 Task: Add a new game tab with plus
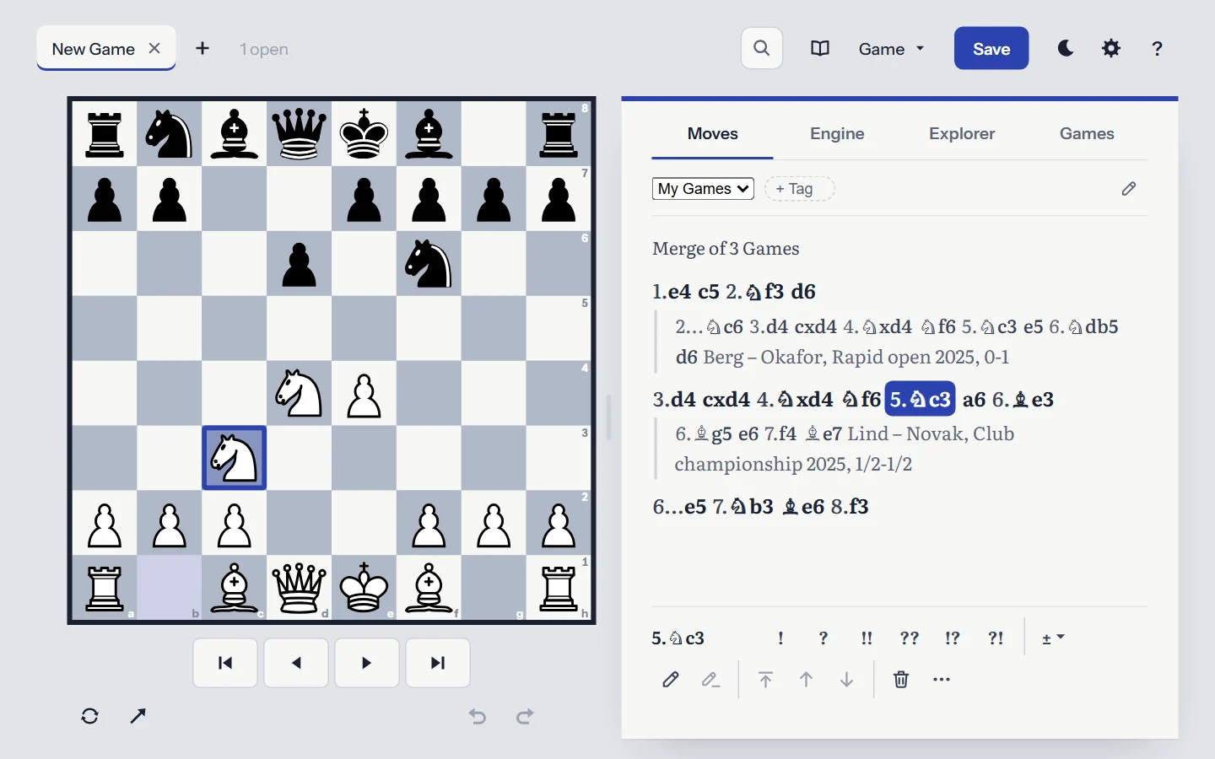(202, 48)
